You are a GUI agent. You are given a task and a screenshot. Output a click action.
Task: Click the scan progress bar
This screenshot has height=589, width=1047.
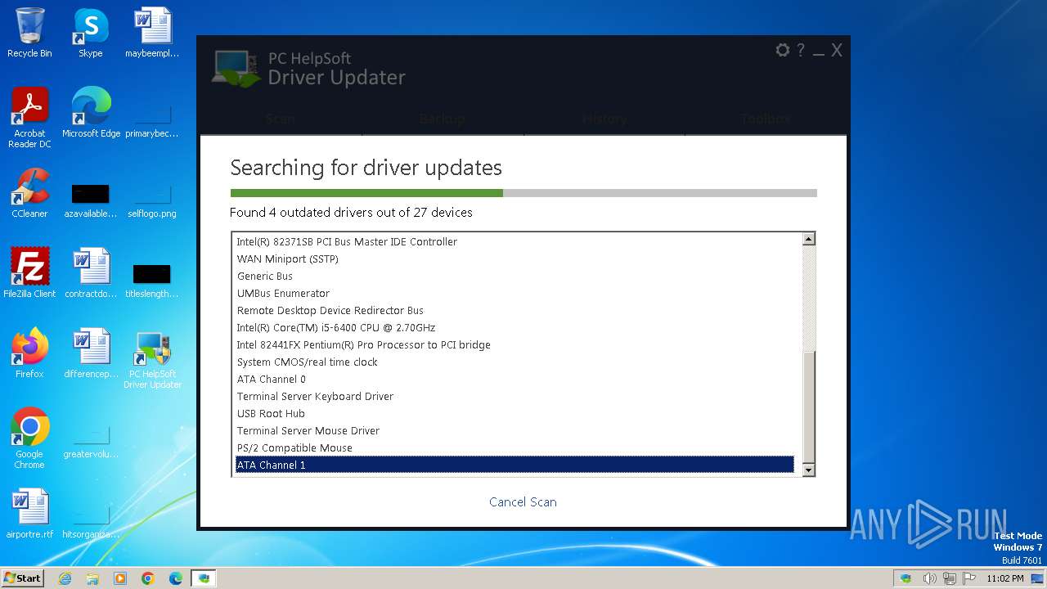click(x=523, y=193)
